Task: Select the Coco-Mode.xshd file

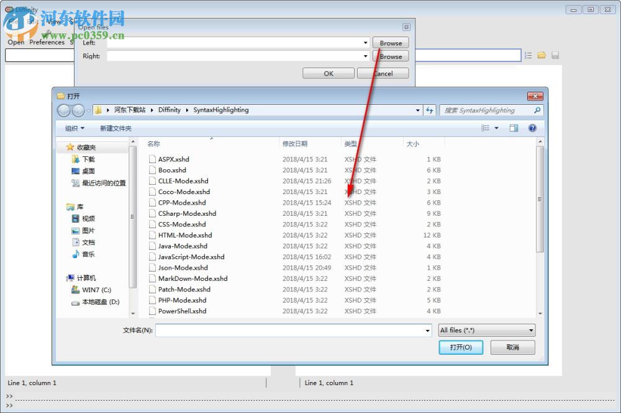Action: click(x=179, y=192)
